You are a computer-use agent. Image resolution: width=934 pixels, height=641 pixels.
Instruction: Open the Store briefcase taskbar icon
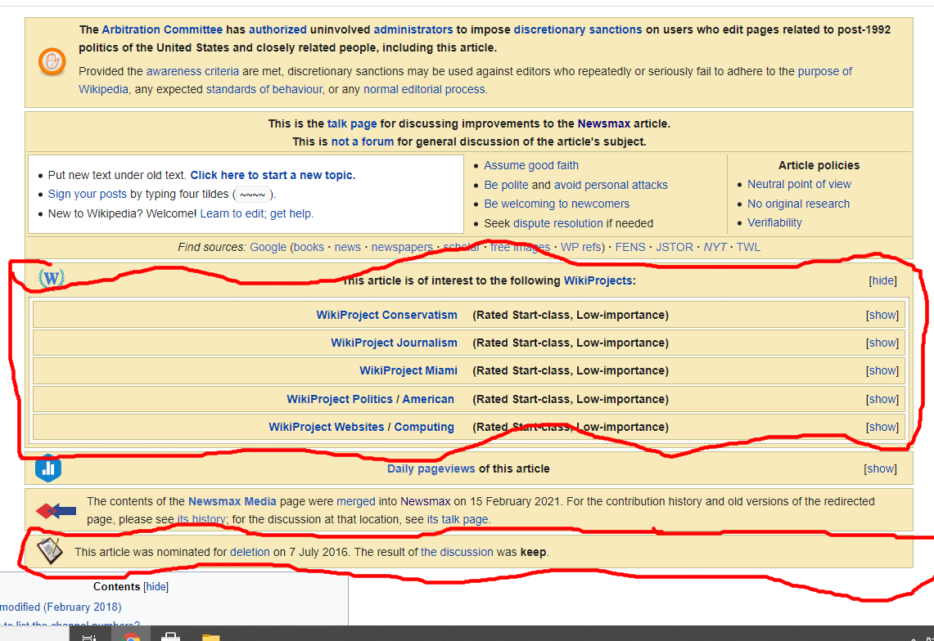pyautogui.click(x=171, y=638)
